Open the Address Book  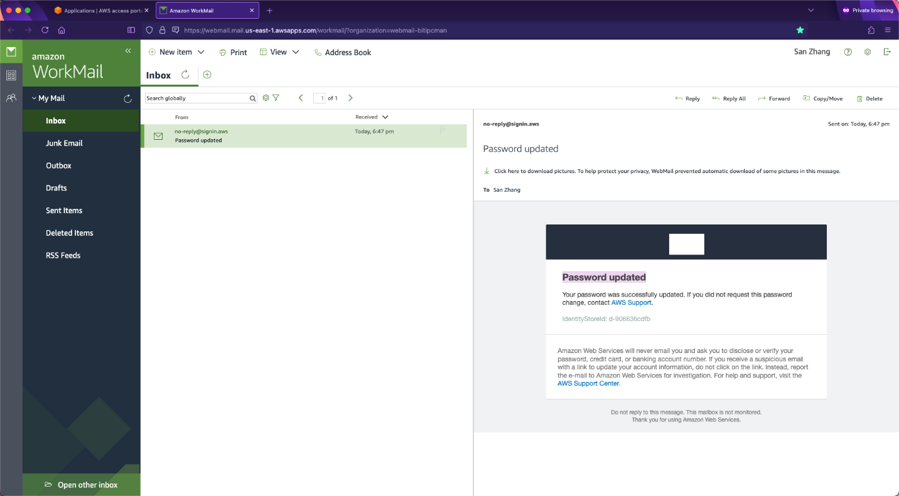tap(343, 53)
